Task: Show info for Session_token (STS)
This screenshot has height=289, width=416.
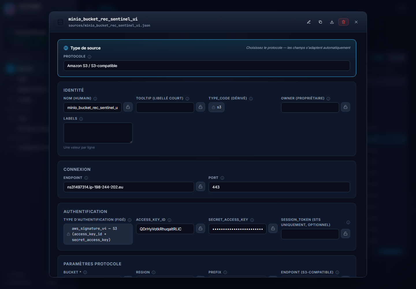Action: pos(348,222)
